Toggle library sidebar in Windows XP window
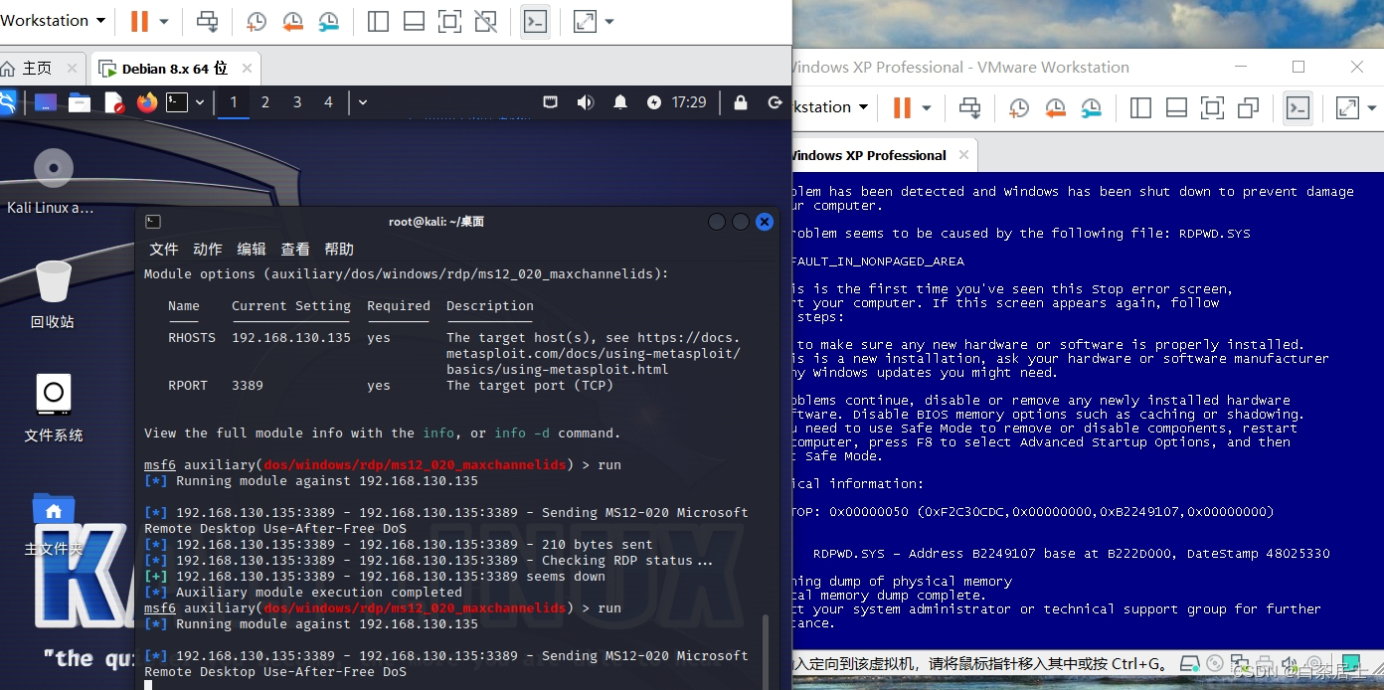The width and height of the screenshot is (1384, 690). point(1140,107)
